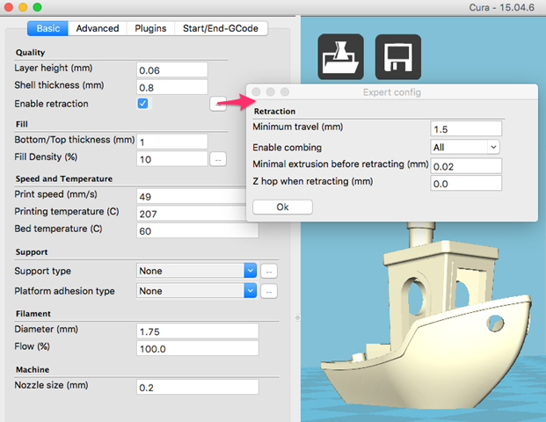The height and width of the screenshot is (422, 546).
Task: Confirm Expert config with Ok button
Action: (x=282, y=207)
